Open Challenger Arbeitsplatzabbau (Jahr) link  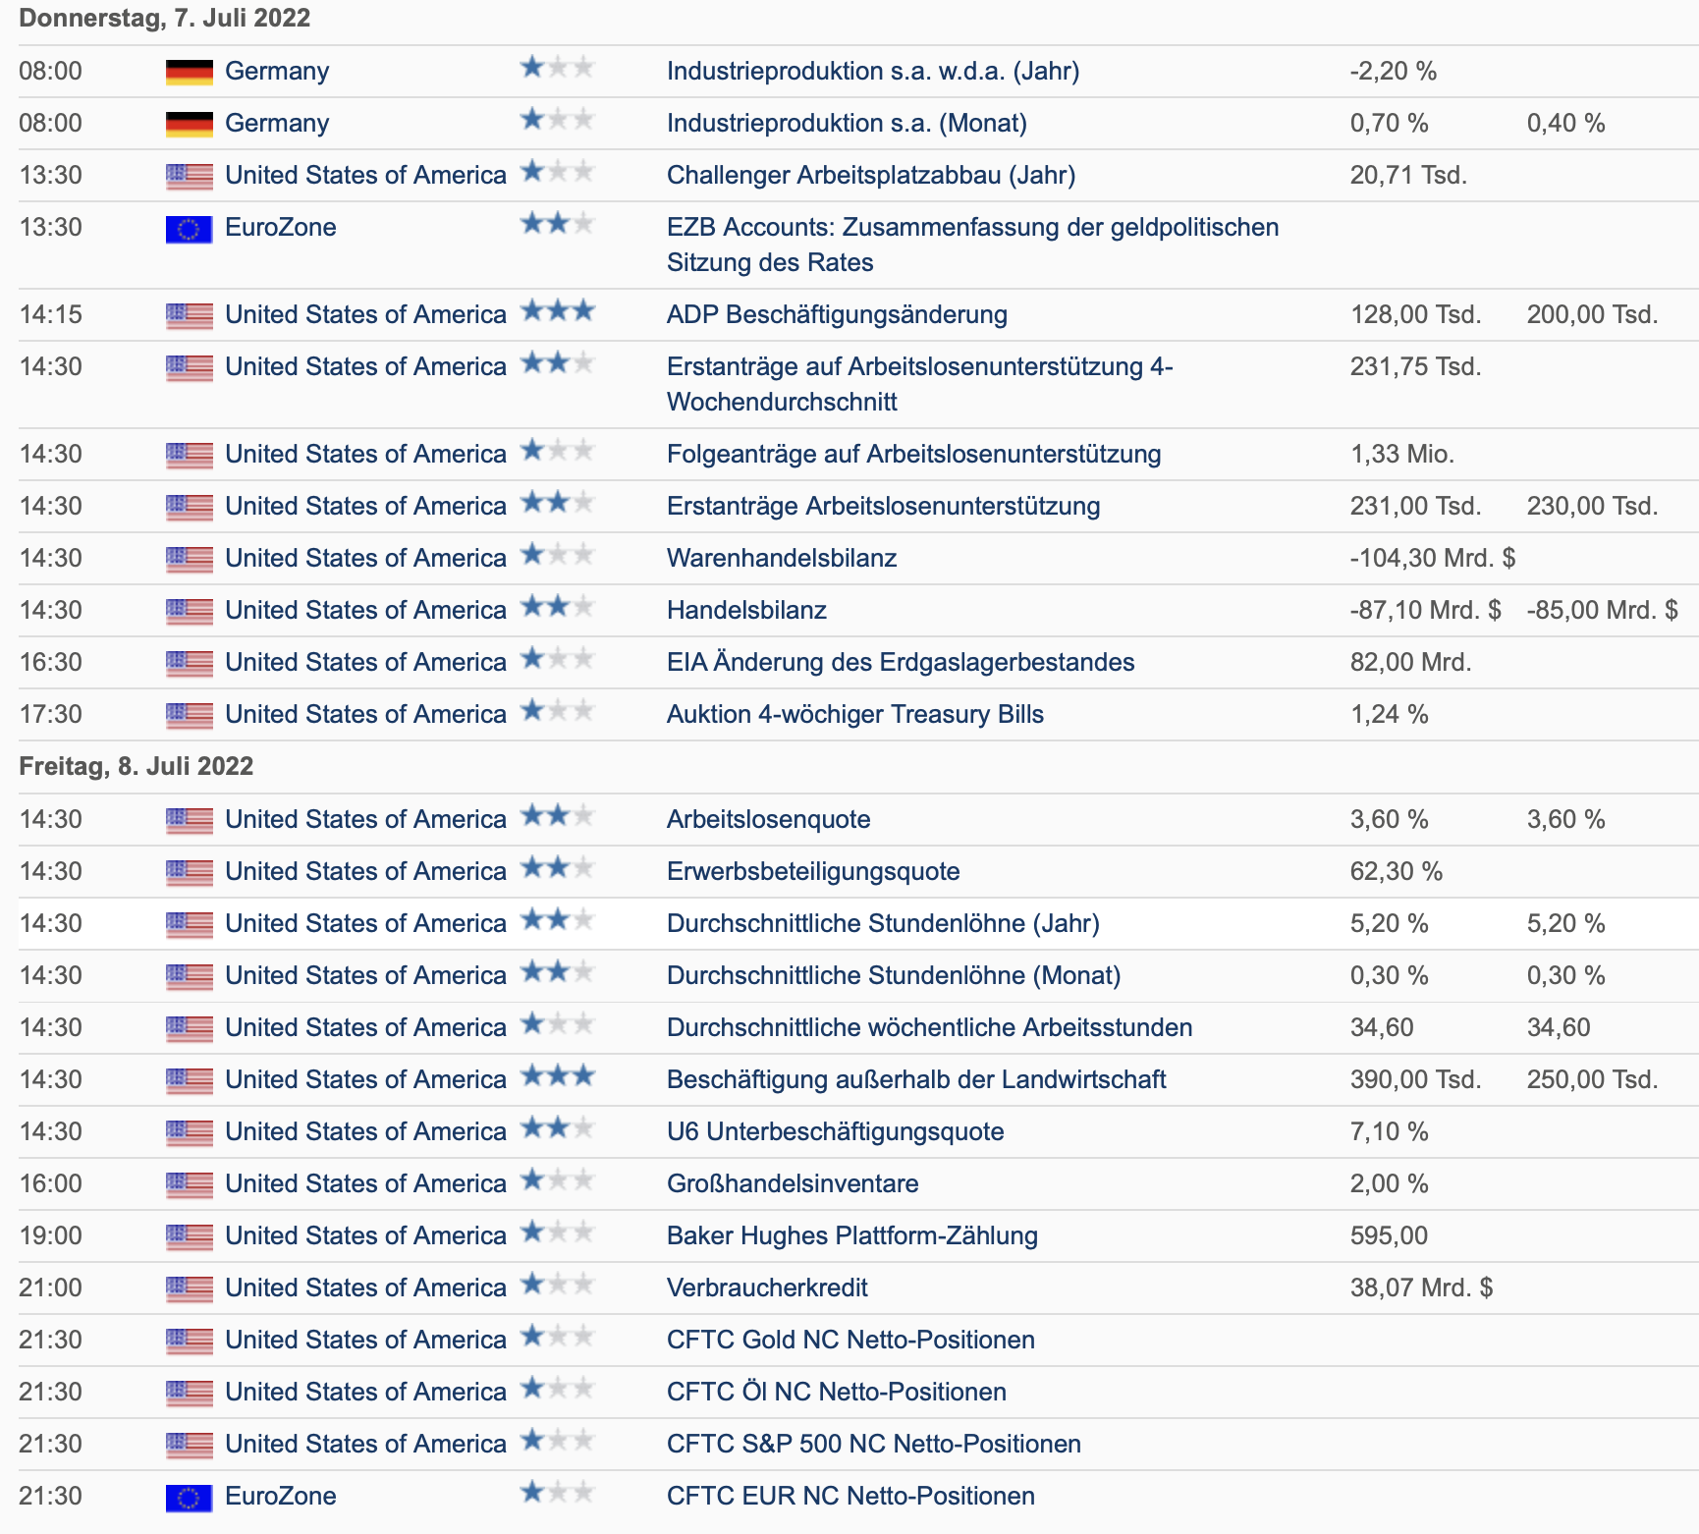click(870, 176)
